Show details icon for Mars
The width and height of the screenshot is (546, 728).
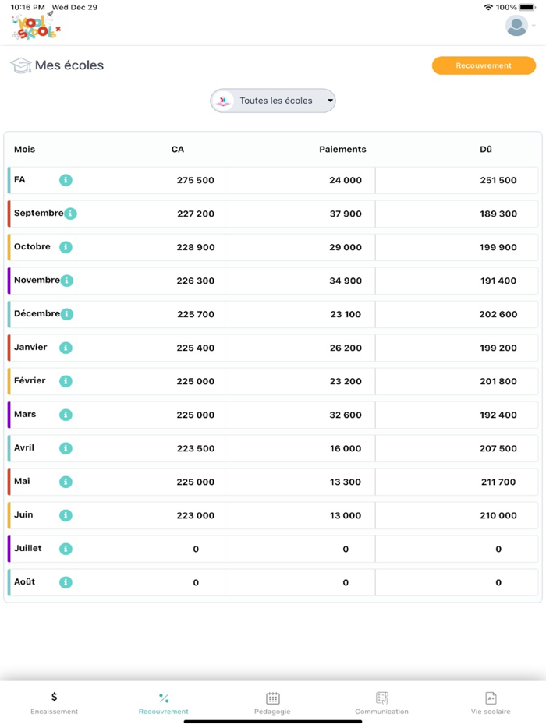pyautogui.click(x=66, y=415)
